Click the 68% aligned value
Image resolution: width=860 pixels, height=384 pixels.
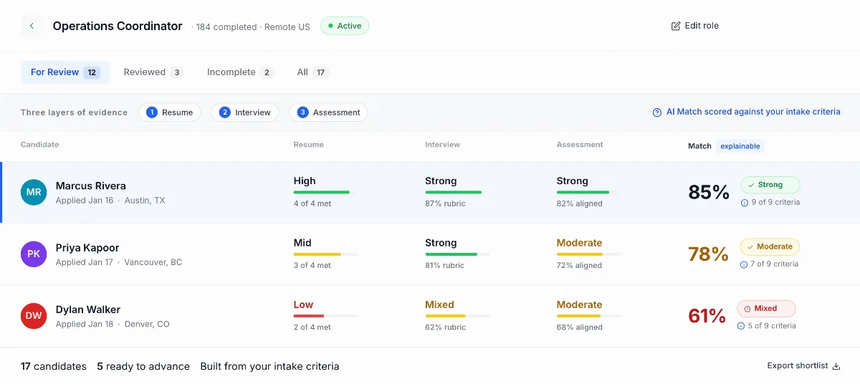coord(579,327)
